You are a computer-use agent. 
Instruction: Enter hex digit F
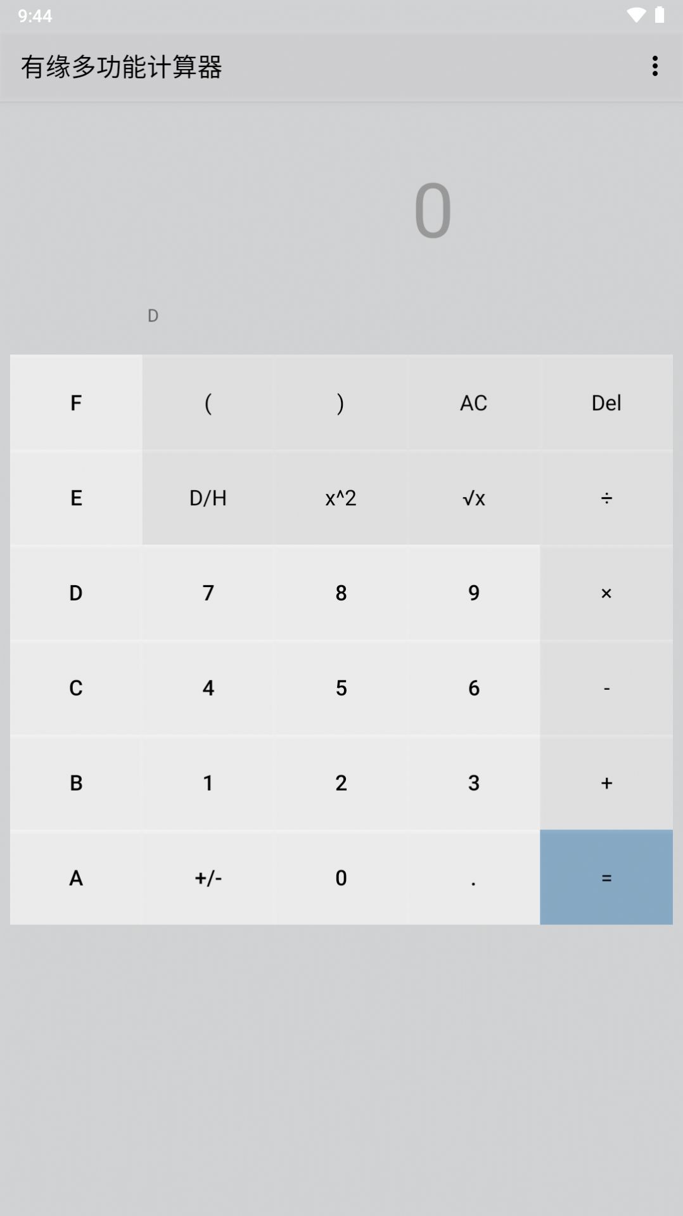(x=76, y=403)
